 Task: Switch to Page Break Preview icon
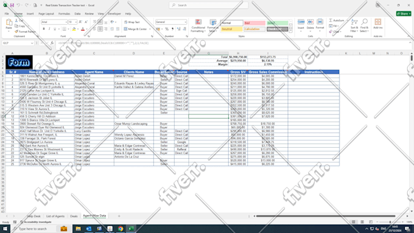(371, 222)
